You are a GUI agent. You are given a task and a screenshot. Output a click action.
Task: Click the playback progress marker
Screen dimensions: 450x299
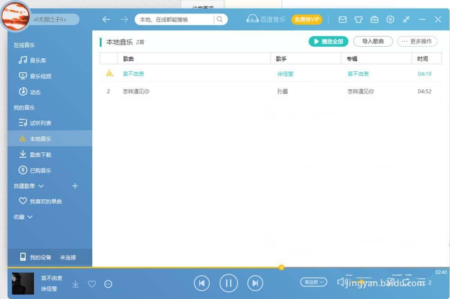coord(281,267)
